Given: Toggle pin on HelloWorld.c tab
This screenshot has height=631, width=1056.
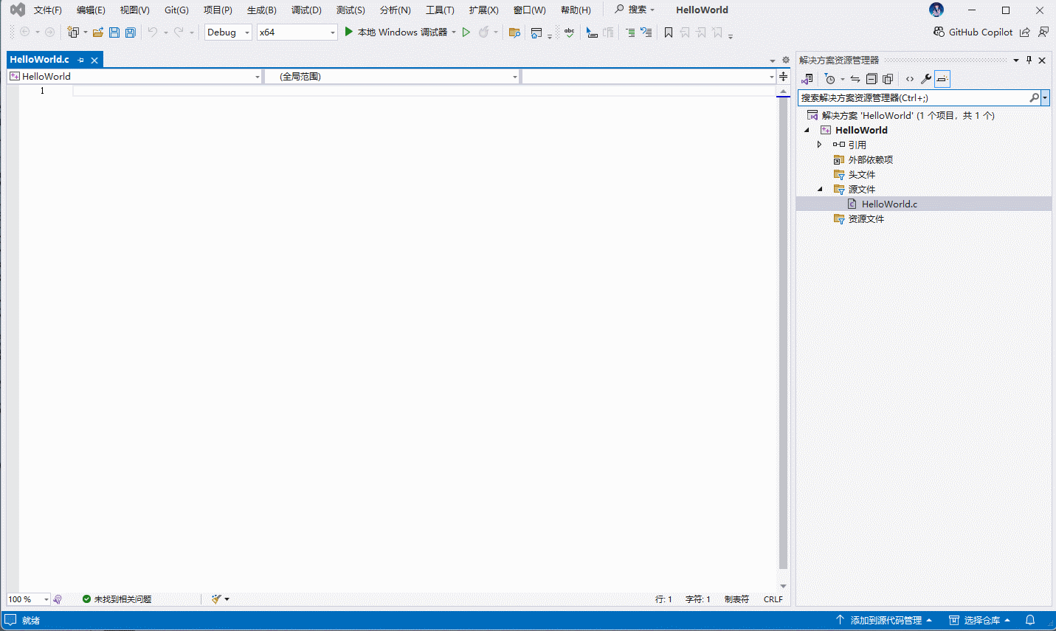Looking at the screenshot, I should coord(81,61).
